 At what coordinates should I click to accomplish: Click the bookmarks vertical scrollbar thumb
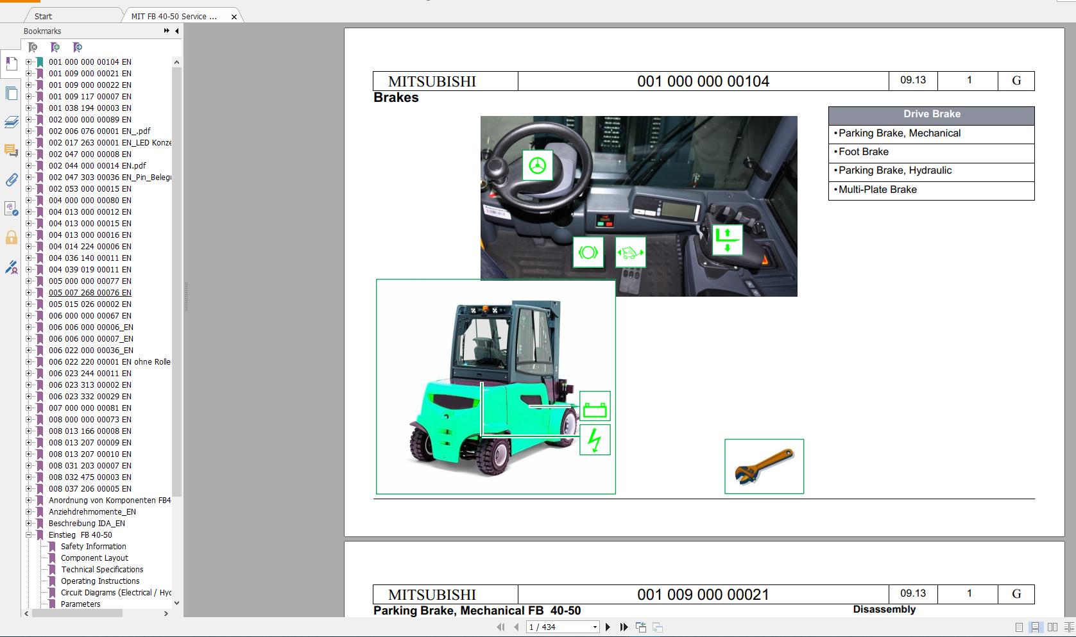176,282
